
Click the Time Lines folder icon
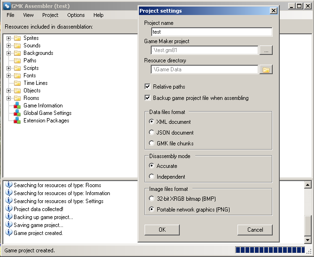[17, 83]
